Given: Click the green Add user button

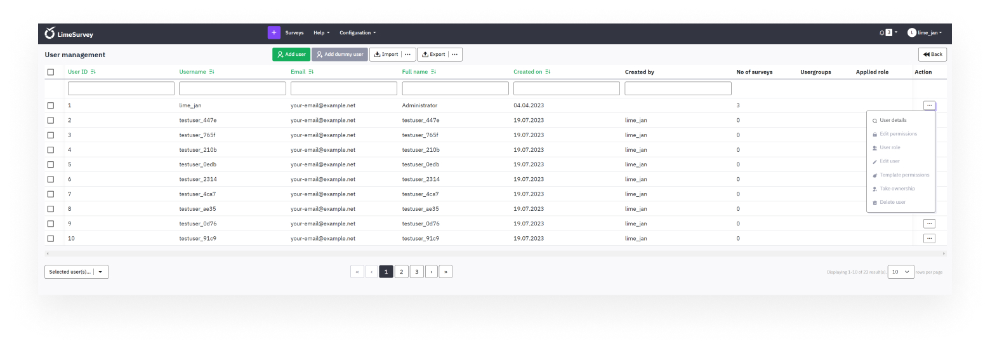Looking at the screenshot, I should pos(291,55).
